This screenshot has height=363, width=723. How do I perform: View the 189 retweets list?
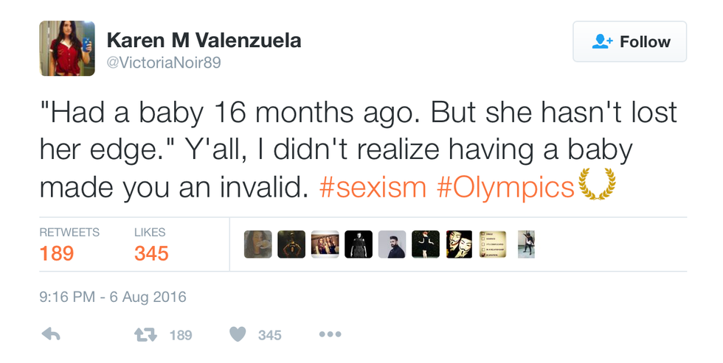(x=57, y=253)
